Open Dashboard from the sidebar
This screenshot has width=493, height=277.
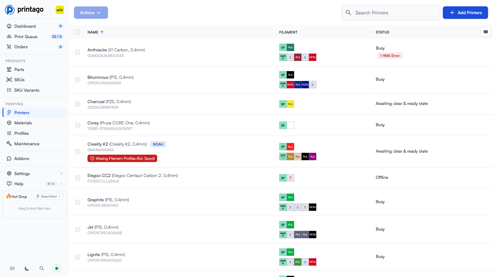pos(34,26)
